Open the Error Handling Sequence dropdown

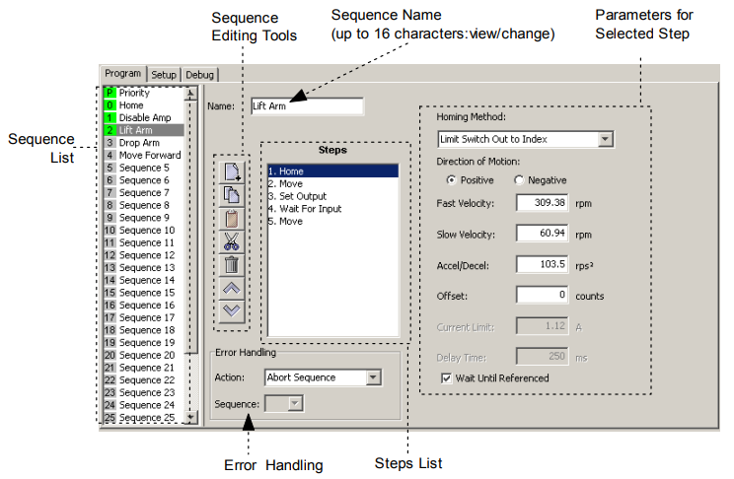(295, 403)
